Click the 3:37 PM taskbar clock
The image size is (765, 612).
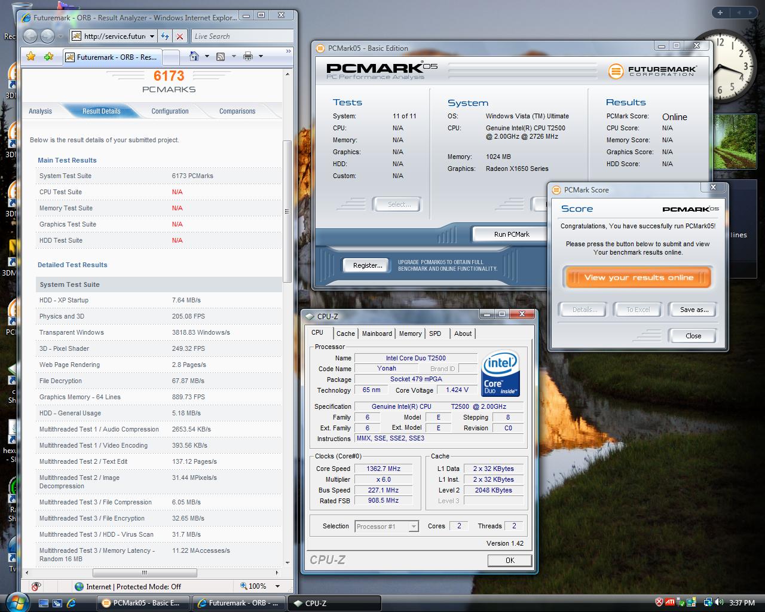(x=742, y=603)
